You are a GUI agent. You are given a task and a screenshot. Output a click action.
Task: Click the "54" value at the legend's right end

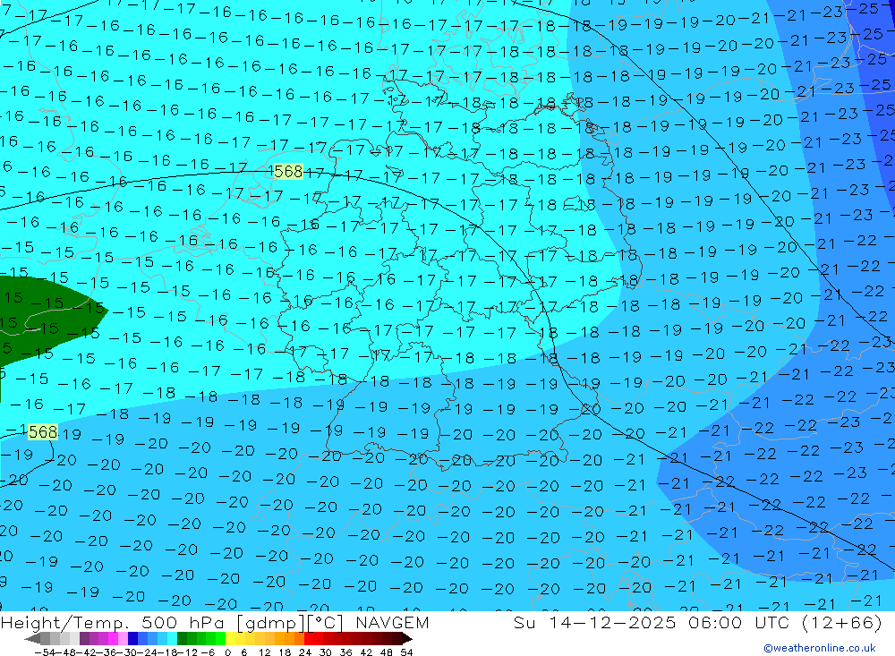(x=406, y=652)
